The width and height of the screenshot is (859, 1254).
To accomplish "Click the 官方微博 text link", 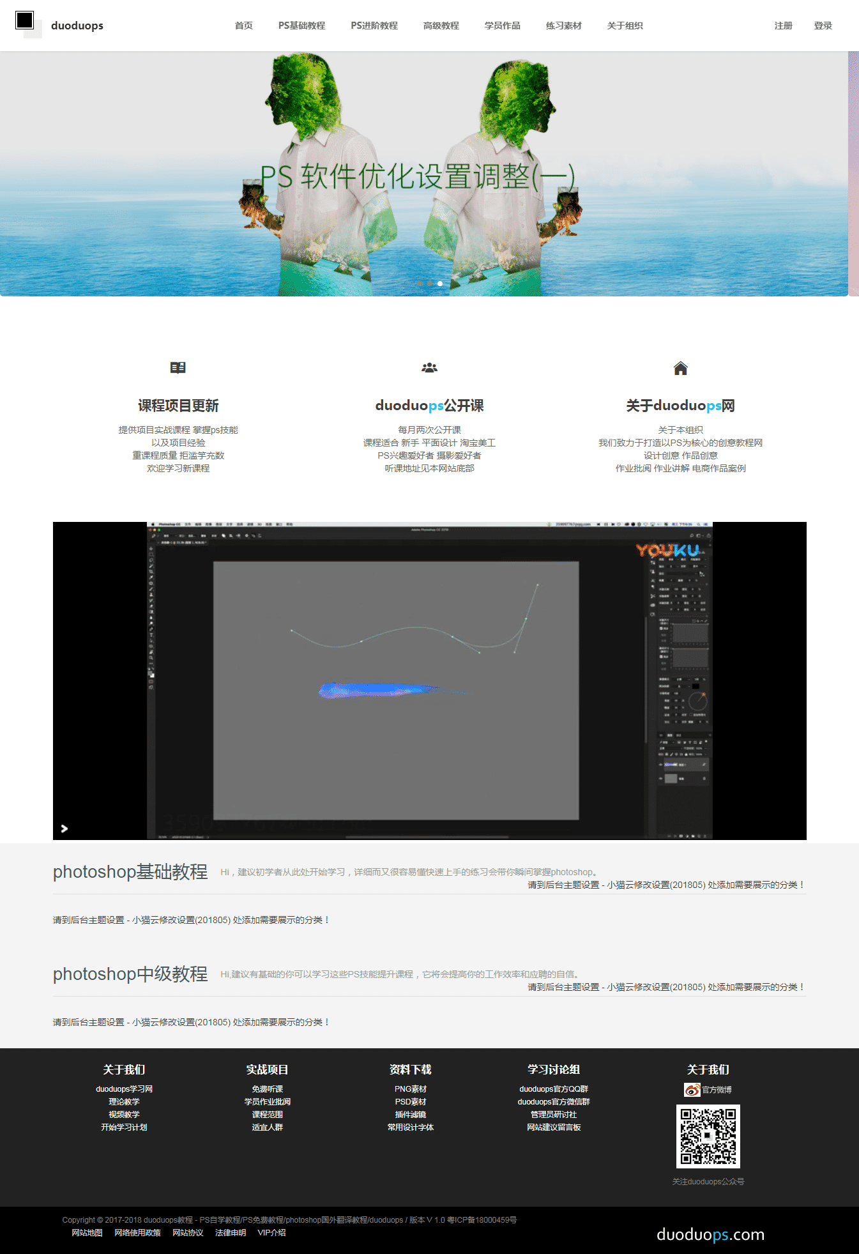I will (x=717, y=1090).
